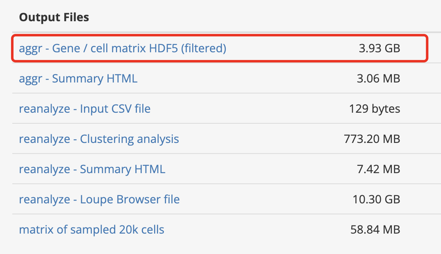The width and height of the screenshot is (441, 254).
Task: Download the reanalyze - Input CSV file
Action: pos(84,109)
